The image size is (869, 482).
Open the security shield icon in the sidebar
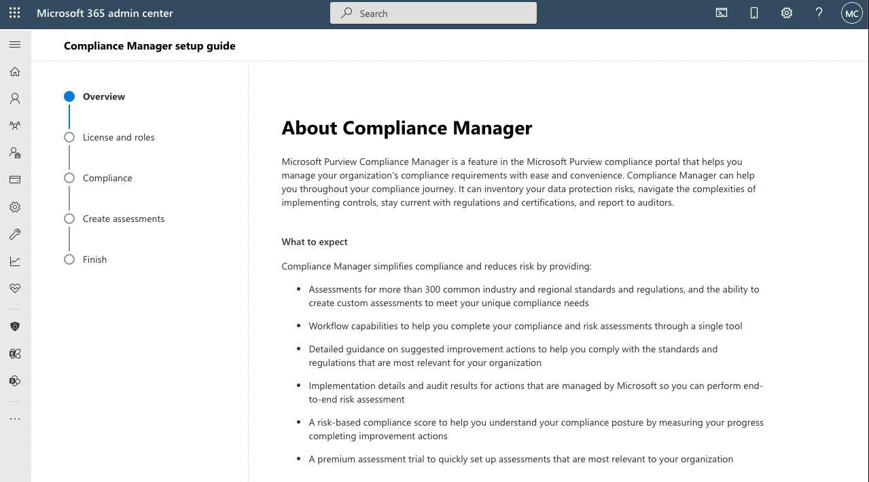point(14,326)
